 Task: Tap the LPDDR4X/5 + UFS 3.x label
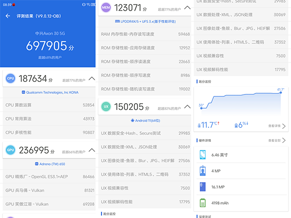145,22
